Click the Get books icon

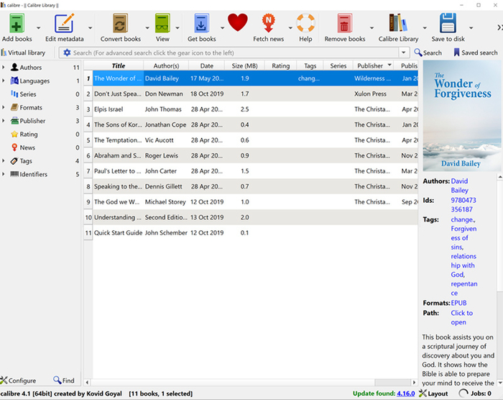point(201,23)
